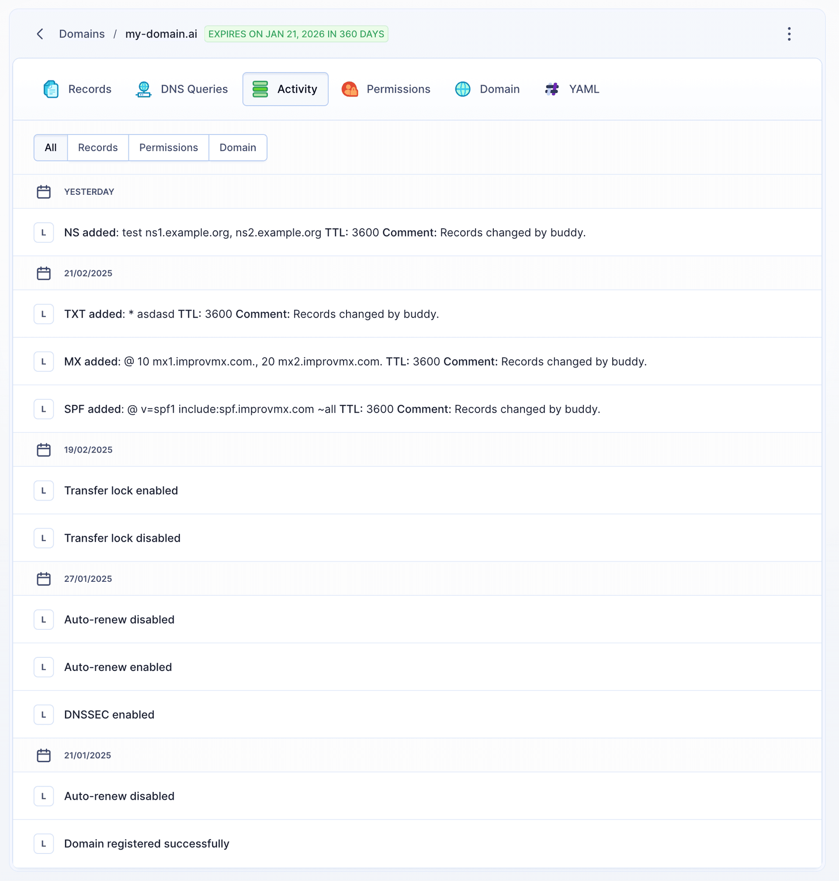The image size is (839, 881).
Task: Click the back arrow chevron
Action: (x=40, y=34)
